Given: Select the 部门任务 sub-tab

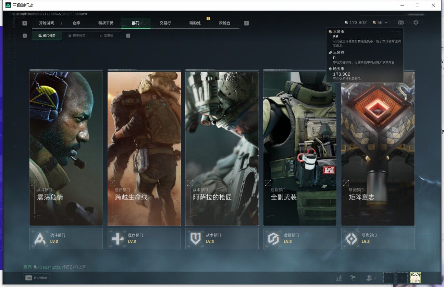Looking at the screenshot, I should tap(47, 36).
